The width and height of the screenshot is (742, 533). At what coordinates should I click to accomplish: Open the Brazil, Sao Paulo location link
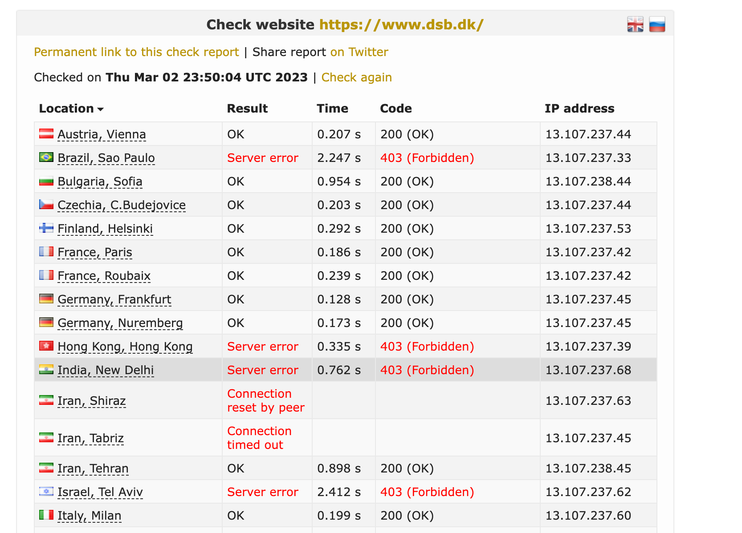coord(106,158)
